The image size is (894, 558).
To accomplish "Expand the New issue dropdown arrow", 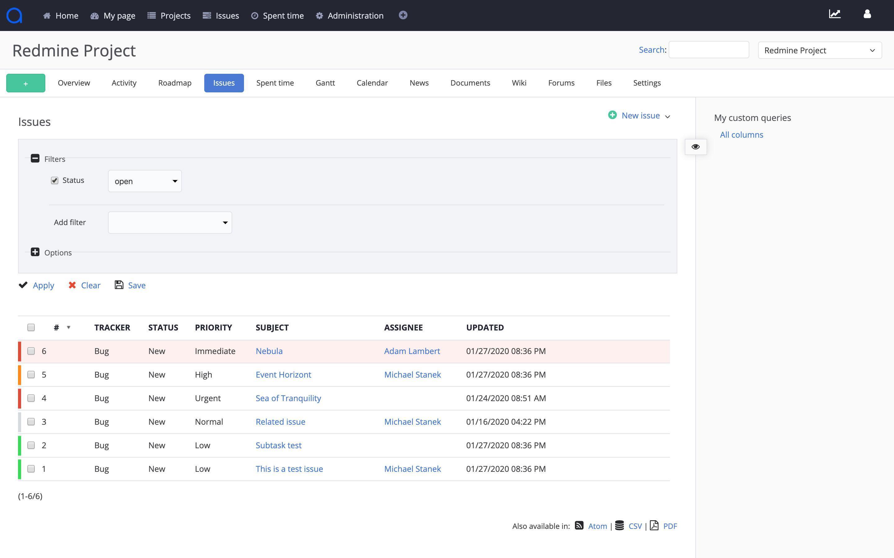I will point(667,117).
